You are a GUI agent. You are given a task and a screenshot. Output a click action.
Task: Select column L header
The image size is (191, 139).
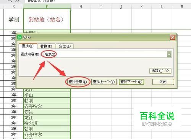point(162,7)
